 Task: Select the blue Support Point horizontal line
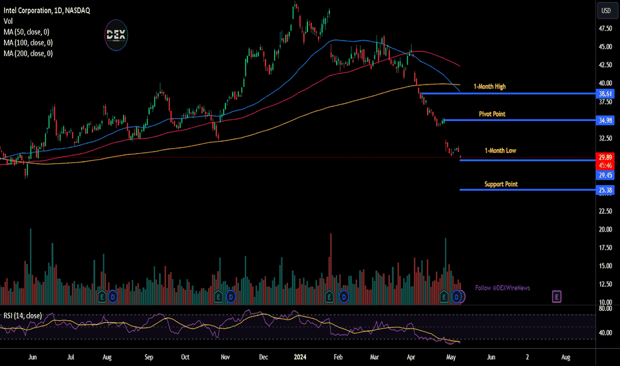pyautogui.click(x=528, y=190)
